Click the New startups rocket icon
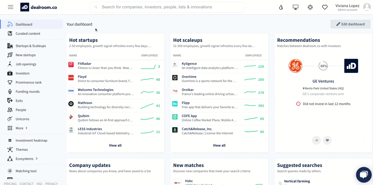The height and width of the screenshot is (185, 373). 10,55
